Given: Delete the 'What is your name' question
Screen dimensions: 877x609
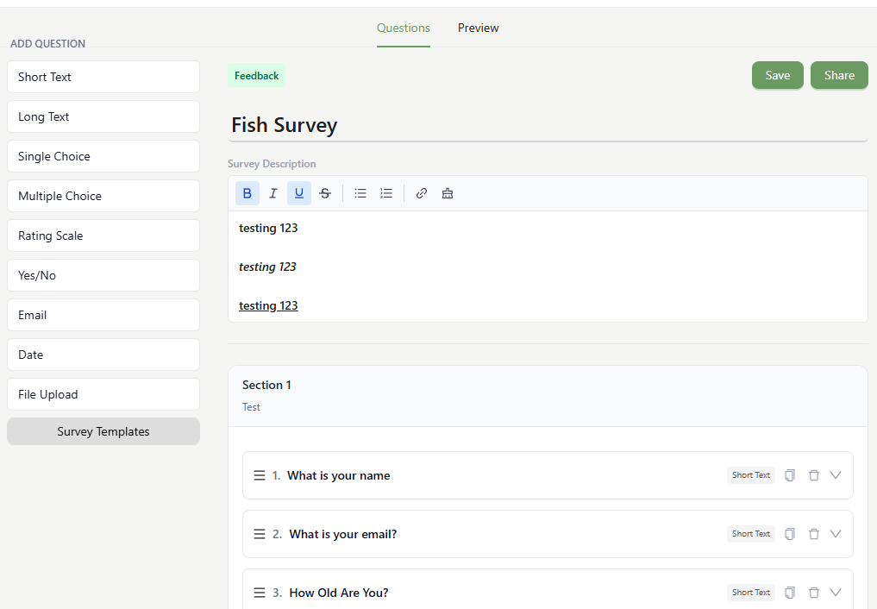Looking at the screenshot, I should (x=814, y=475).
